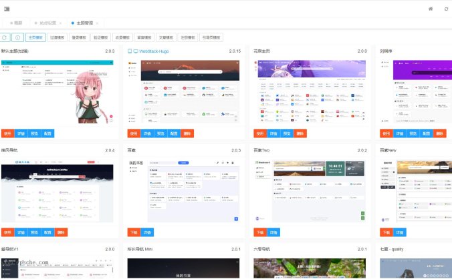Screen dimensions: 452x279
Task: Click version 2.0.15 on WebStack-Hugo card
Action: (x=235, y=51)
